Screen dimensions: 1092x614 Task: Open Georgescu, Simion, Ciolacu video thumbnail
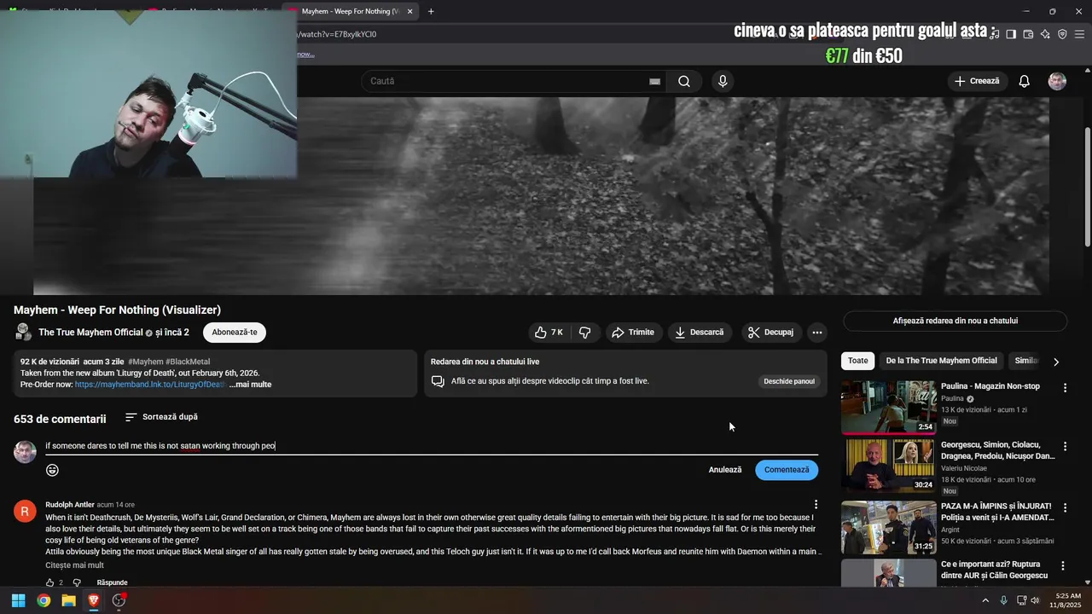click(889, 466)
